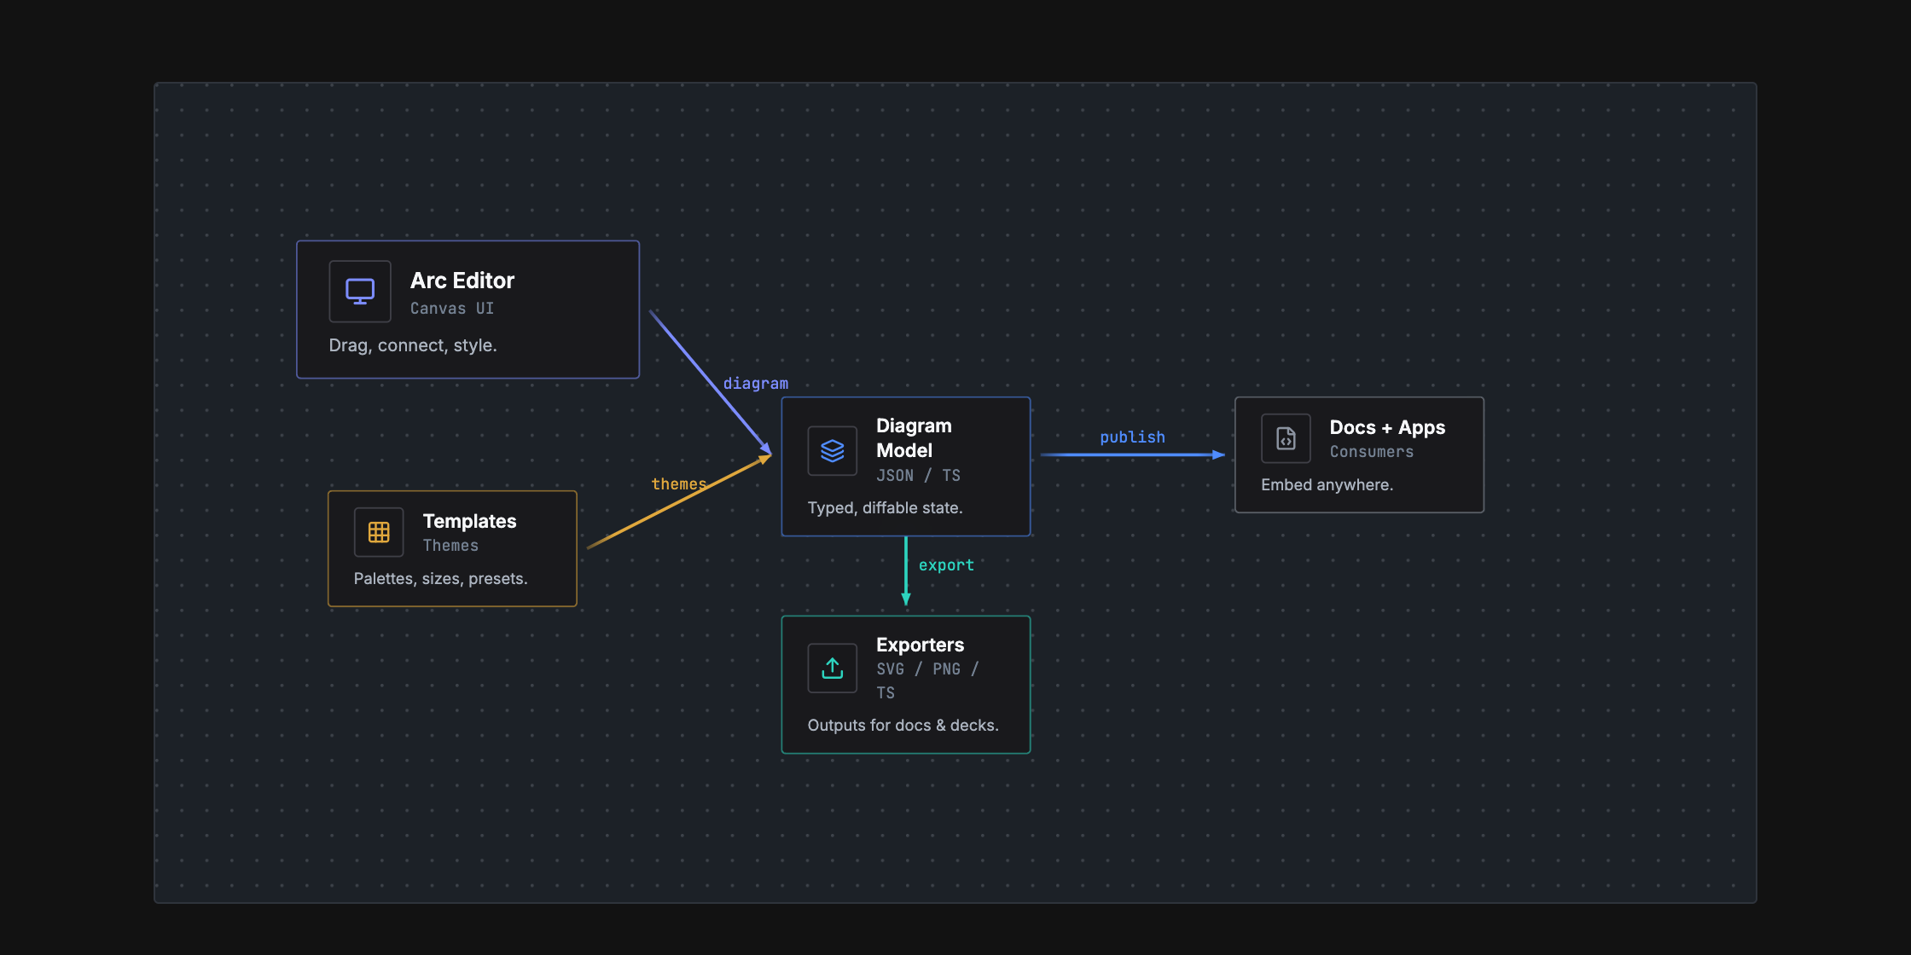Click 'Outputs for docs & decks.' description
This screenshot has height=955, width=1911.
click(903, 726)
